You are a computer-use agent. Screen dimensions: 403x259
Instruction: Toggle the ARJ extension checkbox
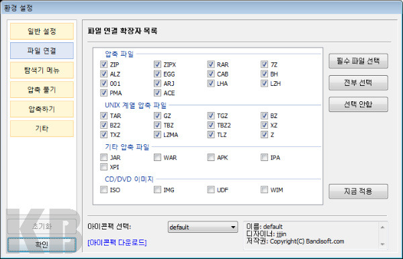click(157, 83)
